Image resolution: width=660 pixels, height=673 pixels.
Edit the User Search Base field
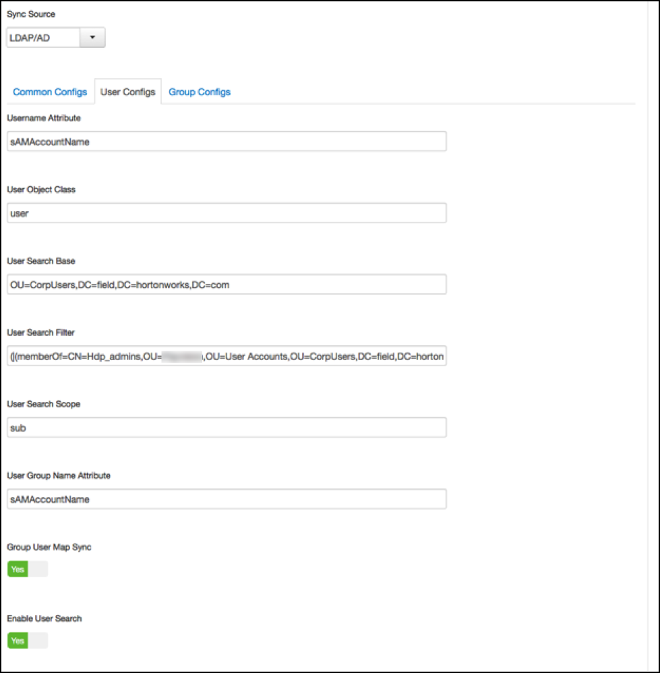[227, 285]
